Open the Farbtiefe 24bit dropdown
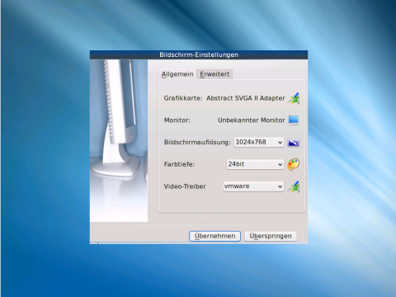 (255, 164)
